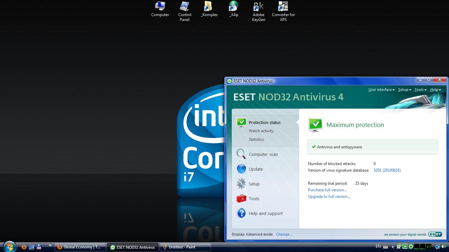Click the Help and support question icon

click(241, 213)
